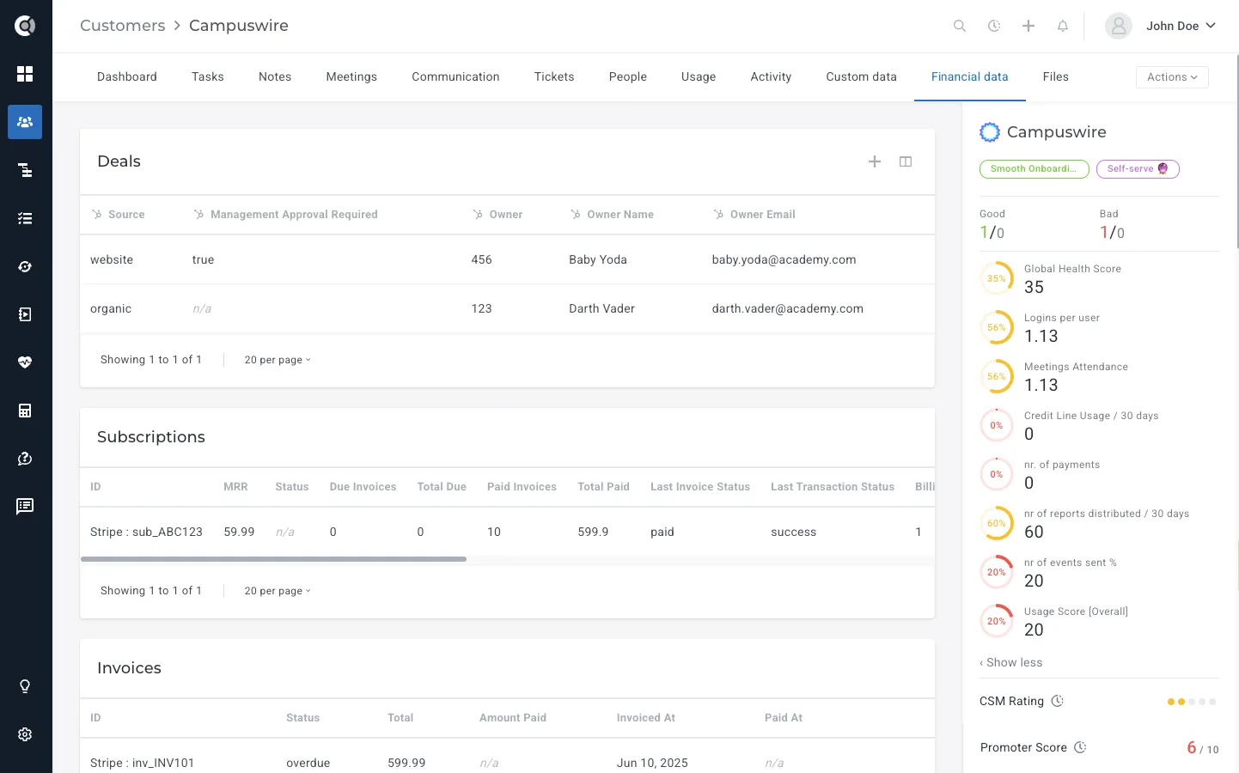This screenshot has width=1239, height=773.
Task: Open settings gear in sidebar
Action: click(x=25, y=734)
